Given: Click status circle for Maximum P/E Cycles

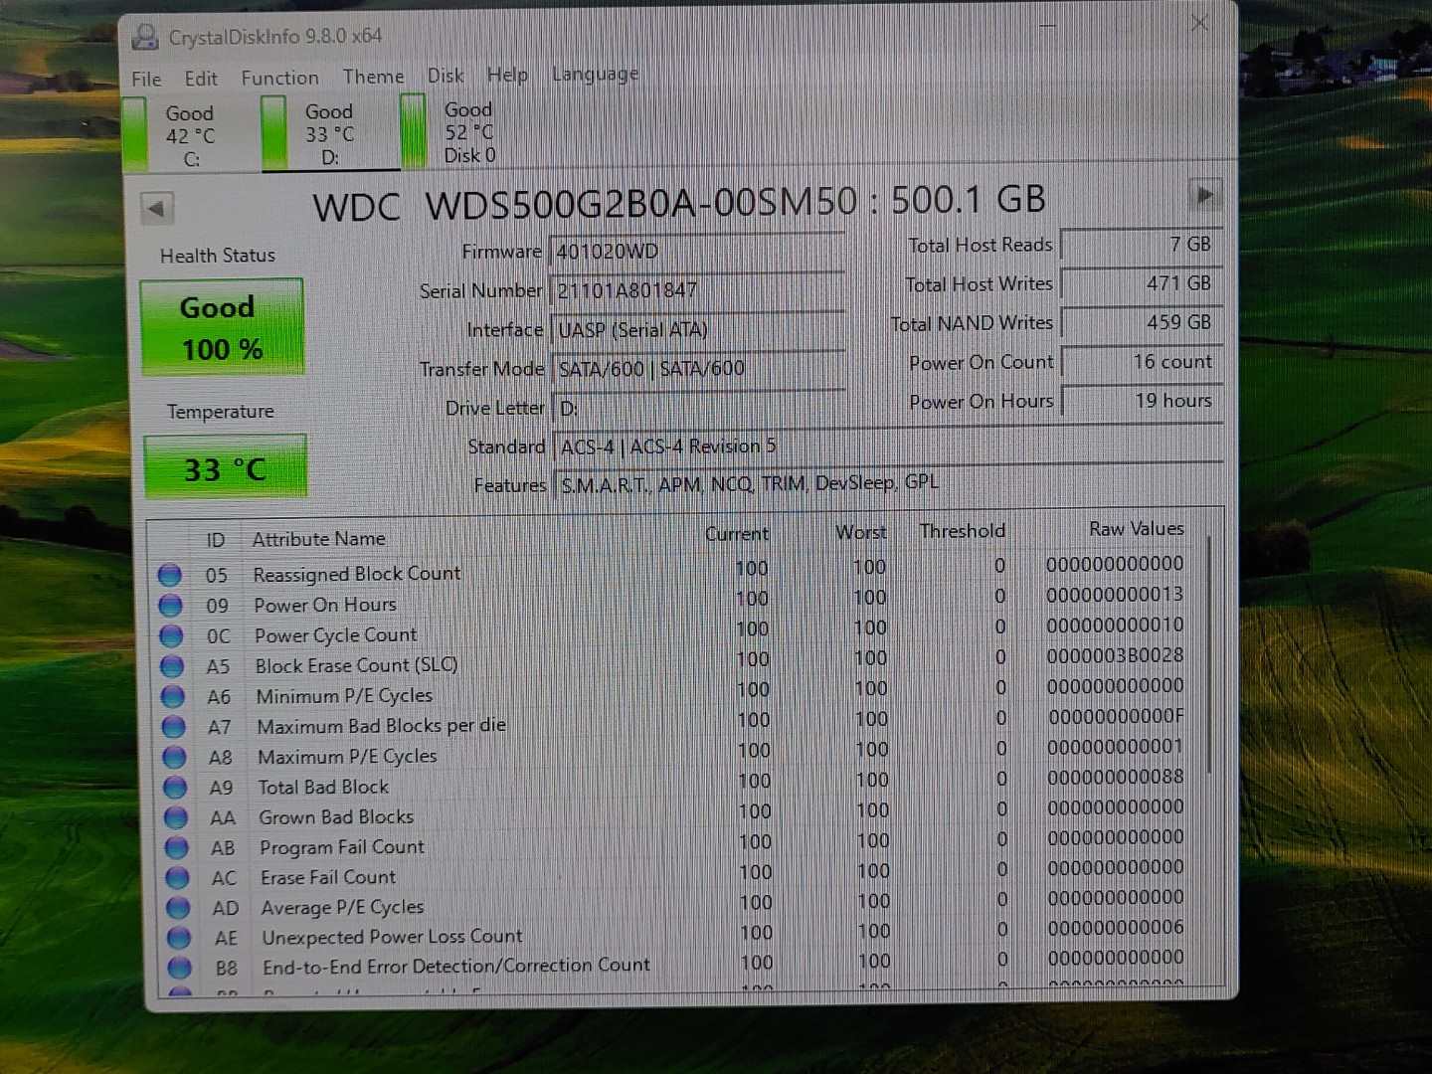Looking at the screenshot, I should (x=174, y=757).
